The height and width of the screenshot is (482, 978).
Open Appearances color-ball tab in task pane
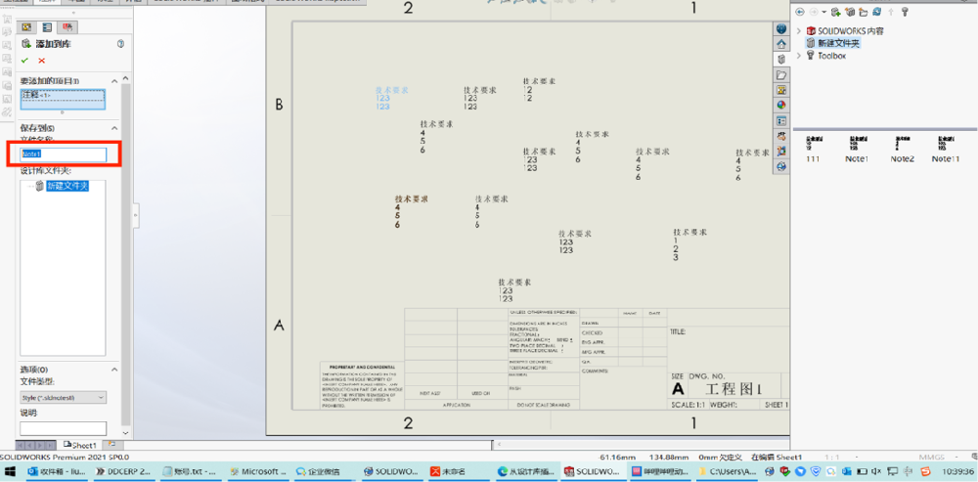[x=780, y=105]
